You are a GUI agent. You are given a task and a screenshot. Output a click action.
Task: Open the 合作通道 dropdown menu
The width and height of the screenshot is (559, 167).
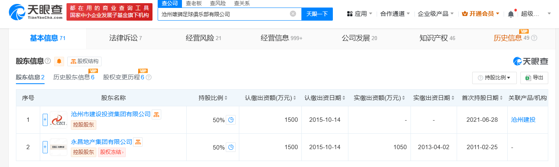tap(395, 14)
